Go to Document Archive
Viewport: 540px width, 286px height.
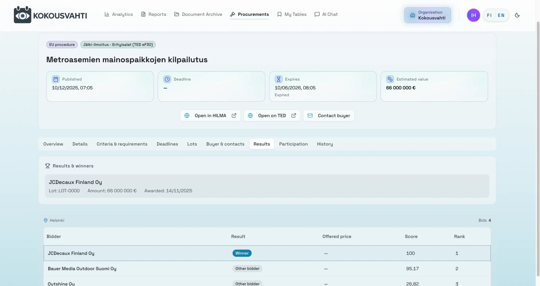(x=198, y=14)
